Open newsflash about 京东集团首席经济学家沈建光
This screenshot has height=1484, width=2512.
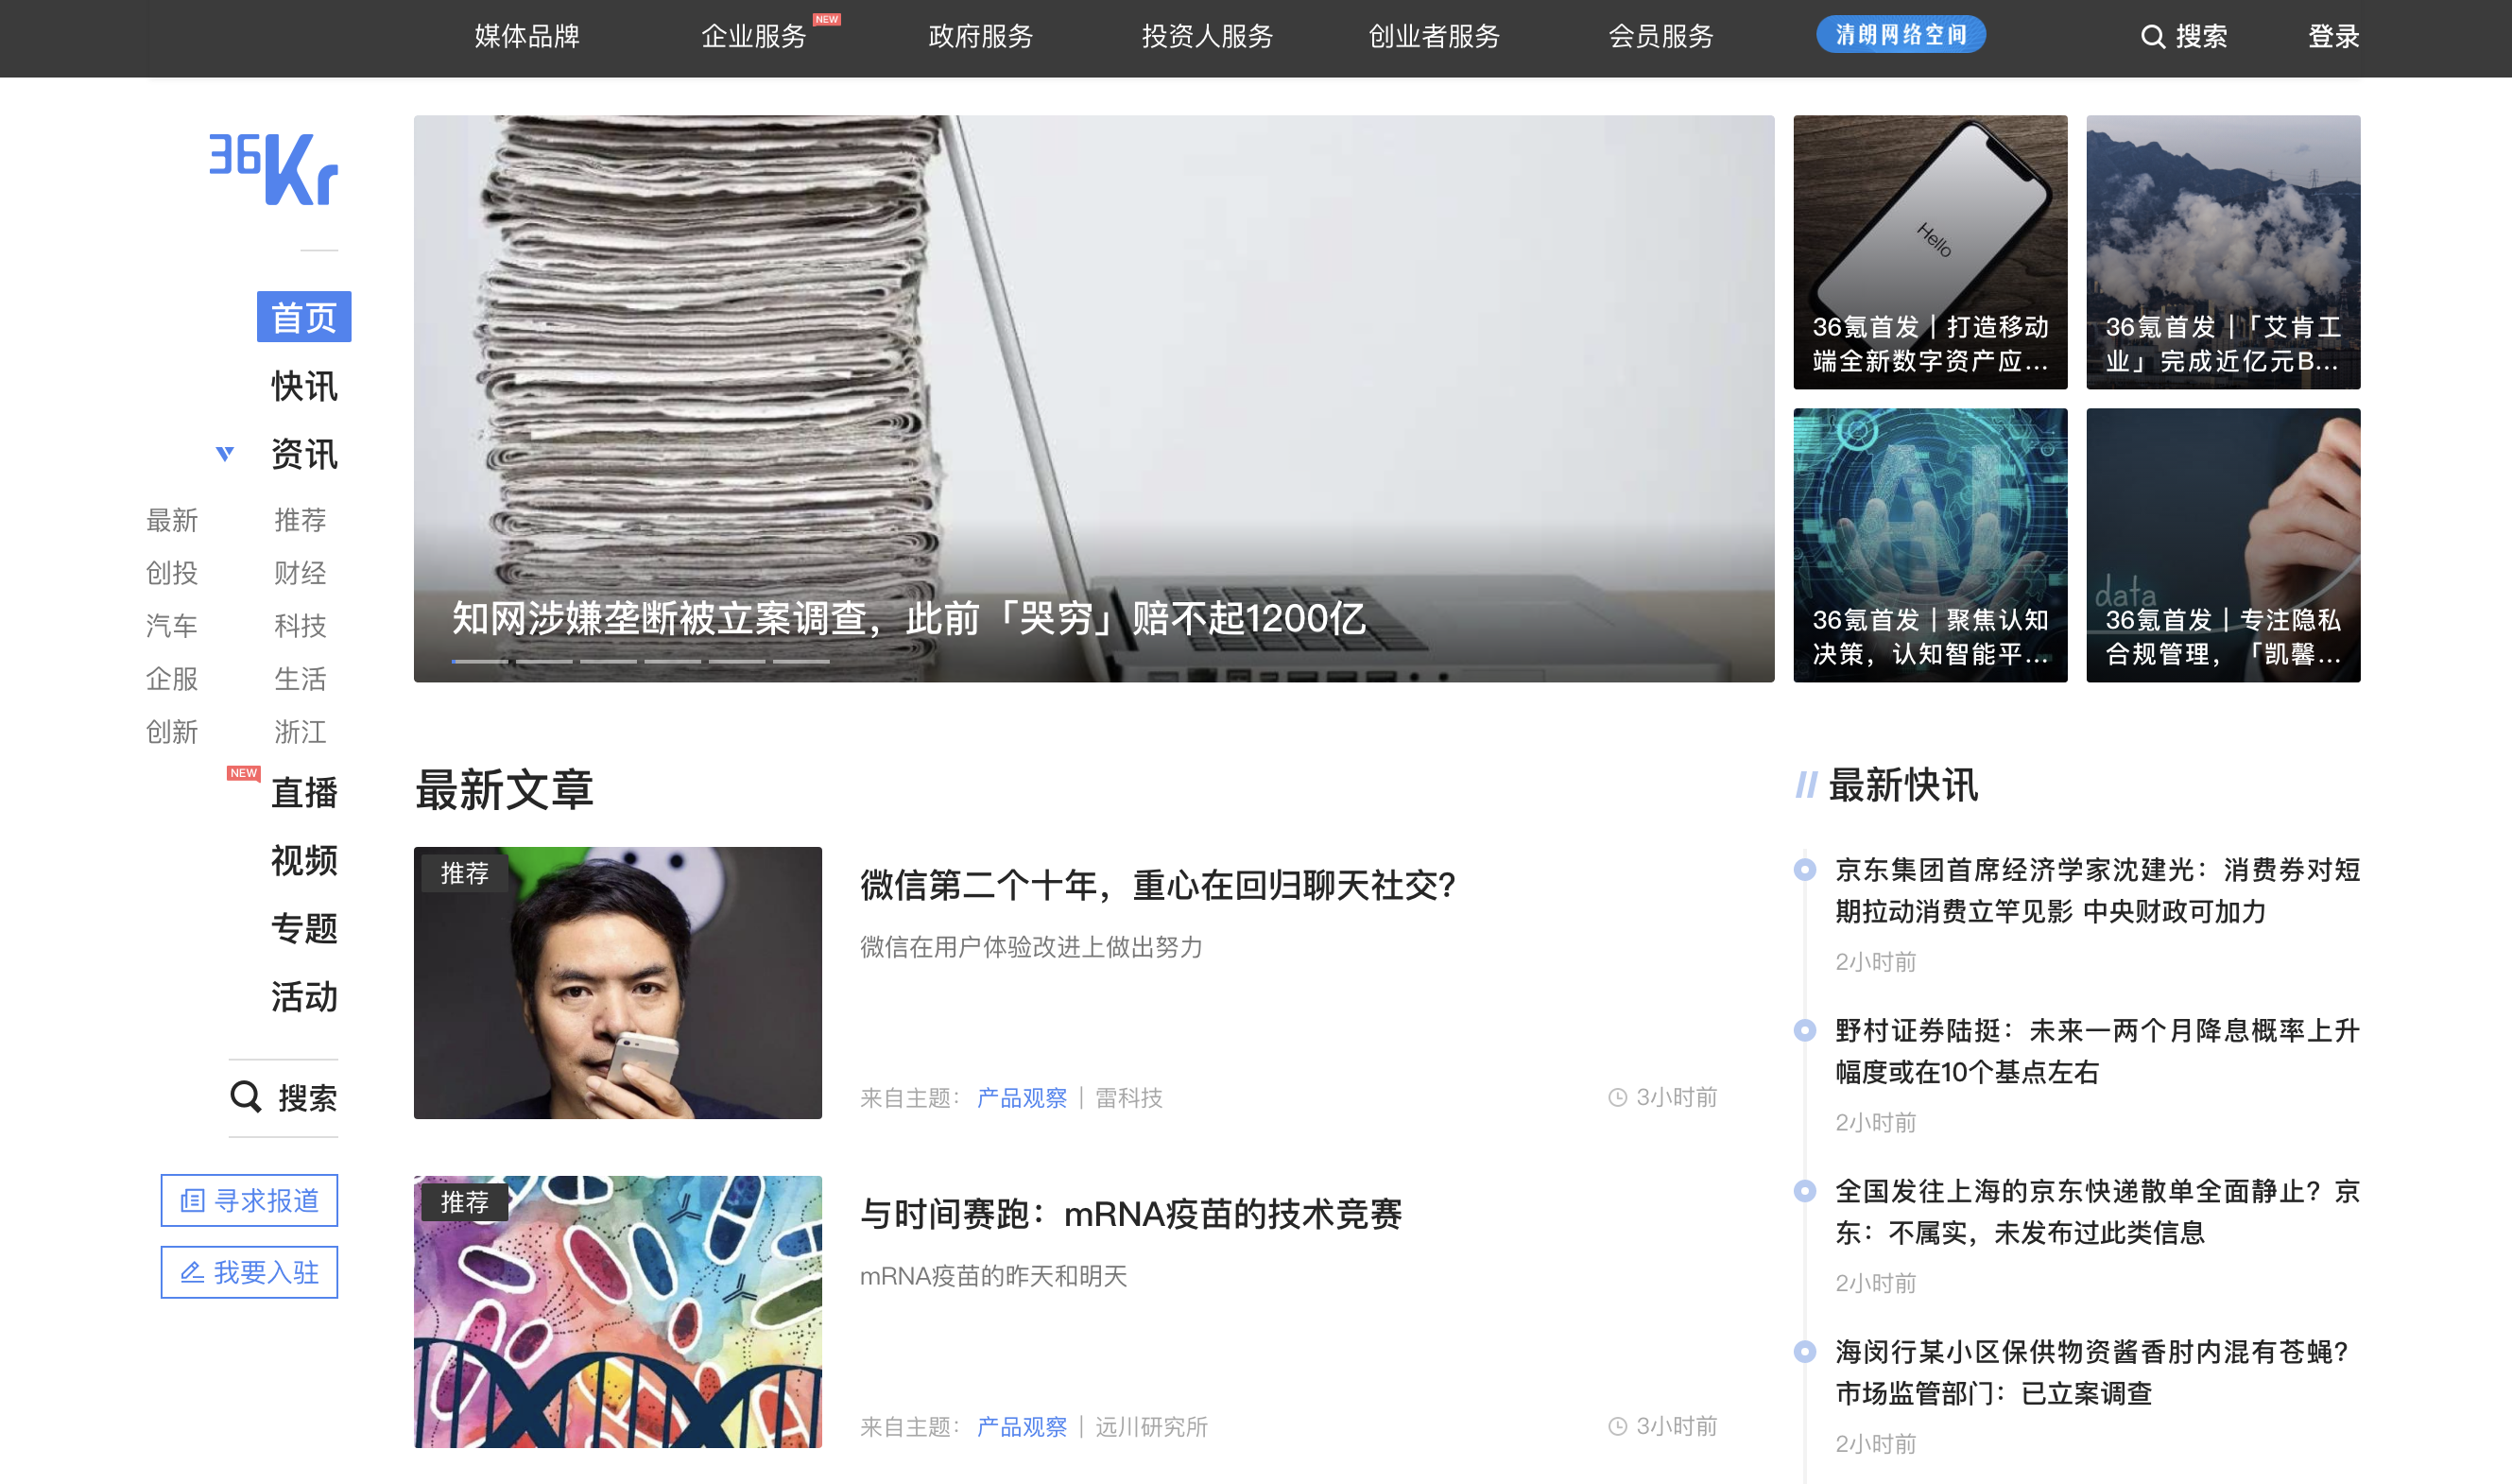tap(2097, 890)
